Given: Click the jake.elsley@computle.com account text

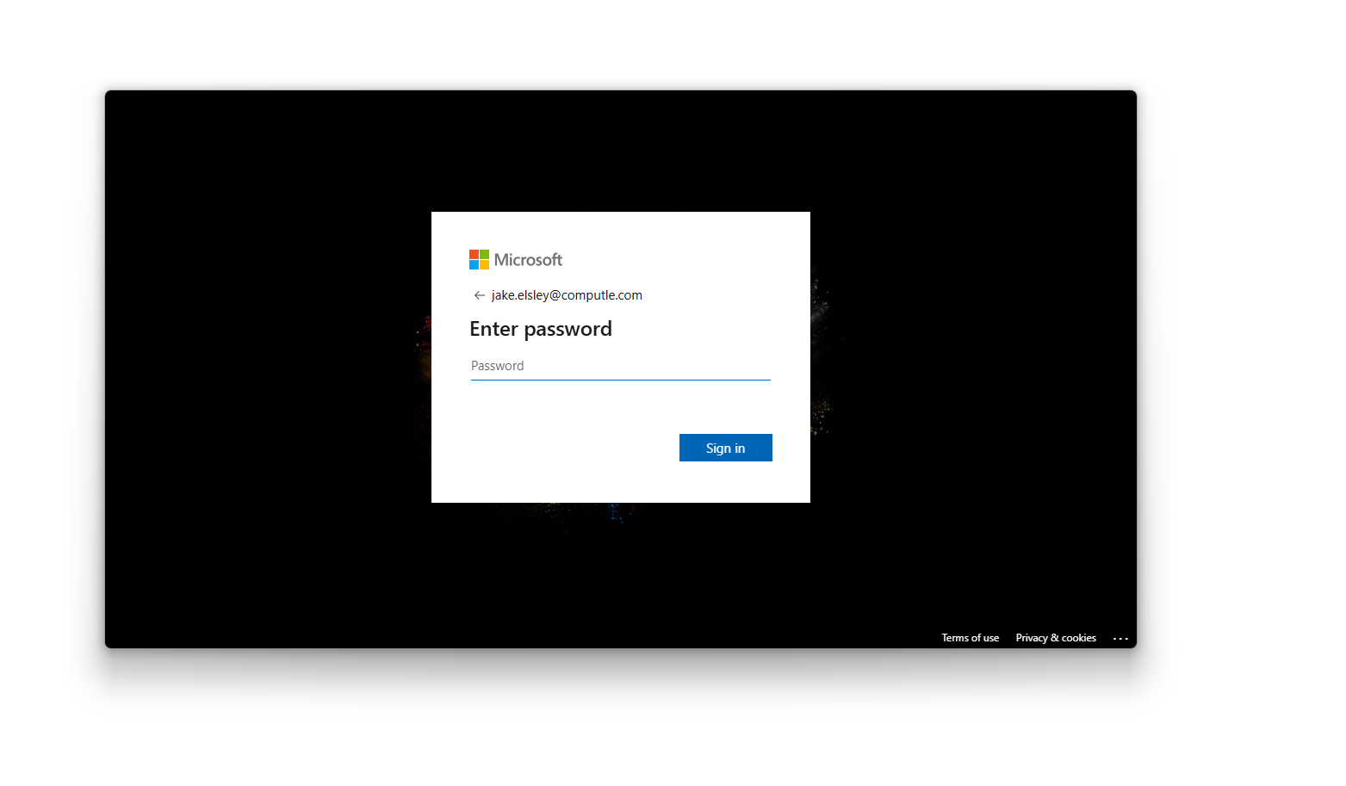Looking at the screenshot, I should [x=567, y=295].
